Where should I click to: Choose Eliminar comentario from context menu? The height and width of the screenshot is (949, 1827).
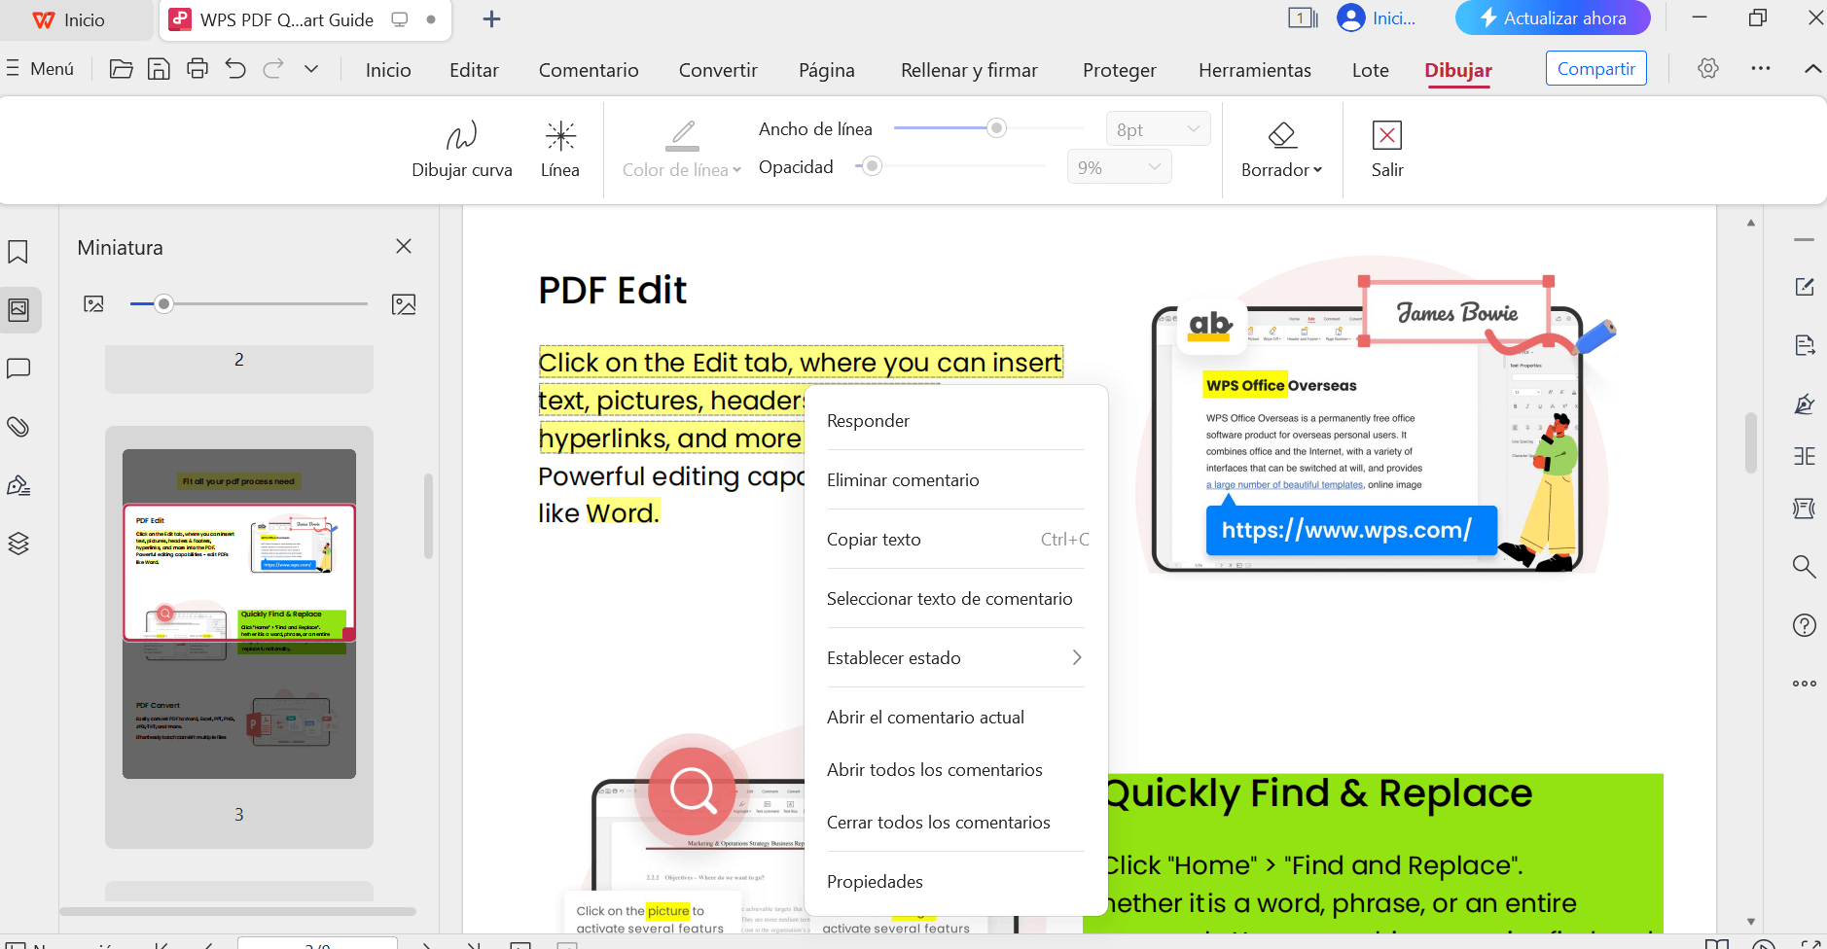coord(903,480)
